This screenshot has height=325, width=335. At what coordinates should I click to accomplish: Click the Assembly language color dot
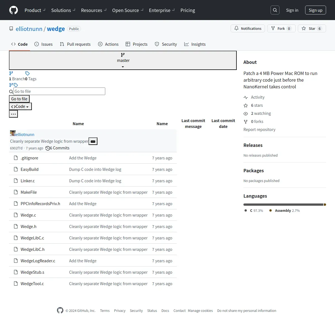[271, 210]
